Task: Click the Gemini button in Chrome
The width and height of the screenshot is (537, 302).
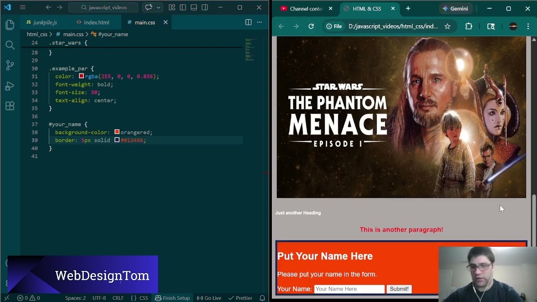Action: click(x=455, y=8)
